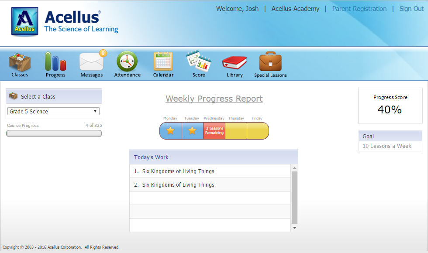This screenshot has height=253, width=428.
Task: Click the Parent Registration link
Action: [359, 9]
